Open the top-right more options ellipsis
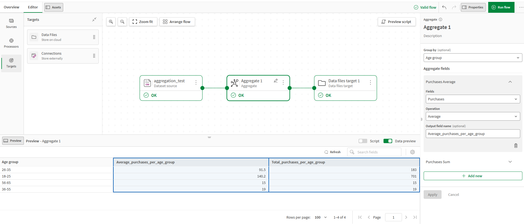Viewport: 524px width, 224px height. (x=521, y=7)
